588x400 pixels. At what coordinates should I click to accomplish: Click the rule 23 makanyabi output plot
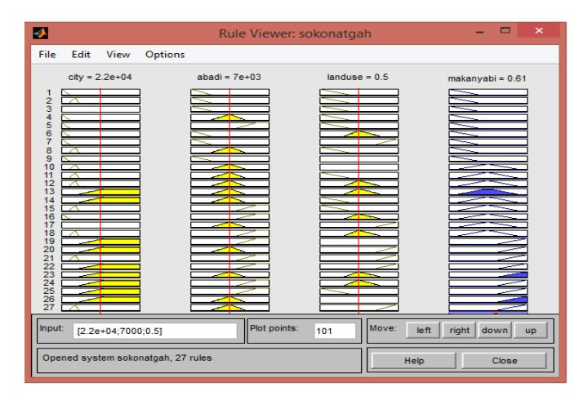(488, 274)
